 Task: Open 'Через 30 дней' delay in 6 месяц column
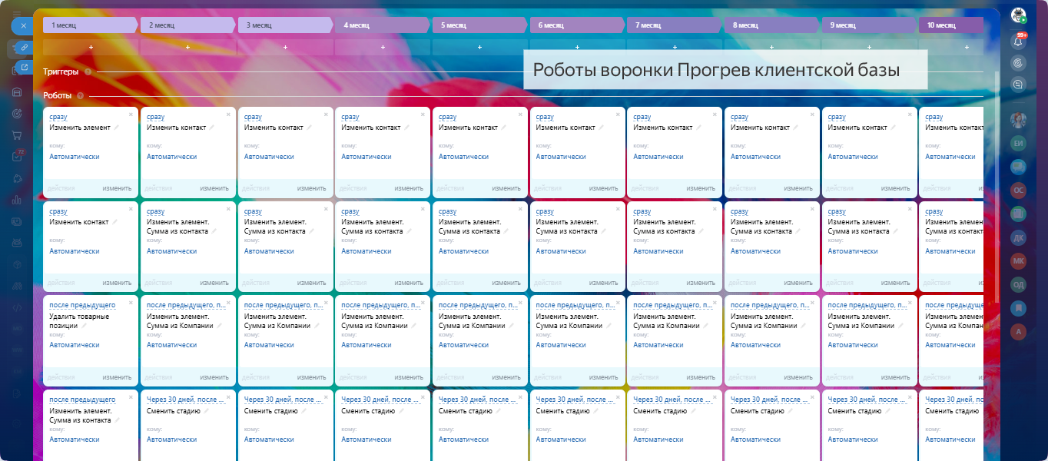tap(575, 400)
